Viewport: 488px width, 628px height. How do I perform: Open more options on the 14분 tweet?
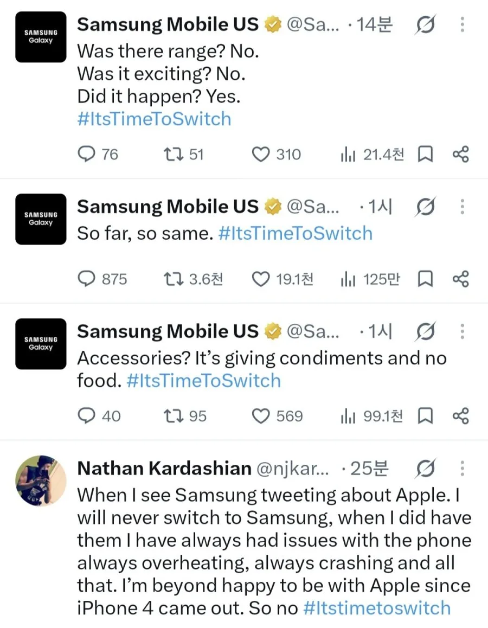pyautogui.click(x=463, y=25)
